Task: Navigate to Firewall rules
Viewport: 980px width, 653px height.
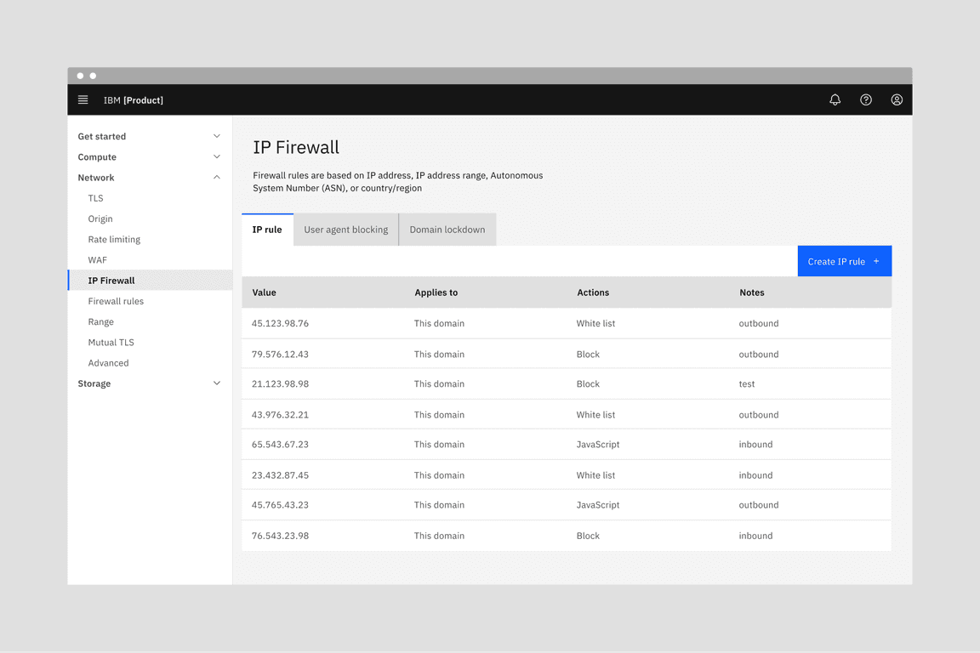Action: click(x=116, y=301)
